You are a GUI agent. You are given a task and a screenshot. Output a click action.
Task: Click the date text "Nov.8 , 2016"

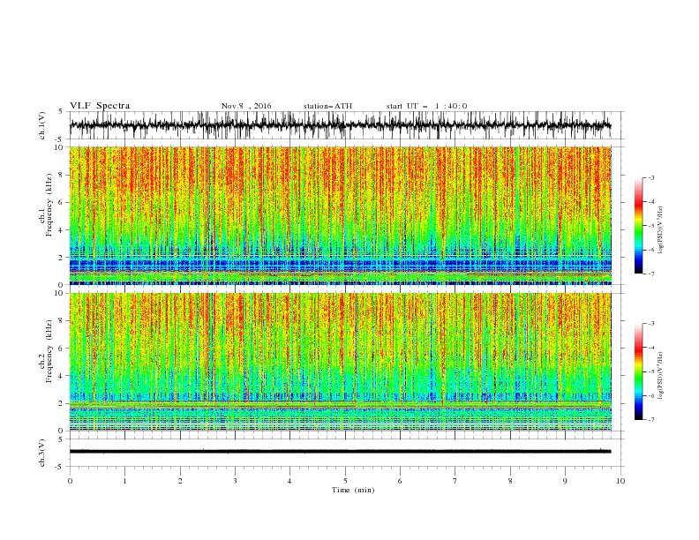(246, 106)
